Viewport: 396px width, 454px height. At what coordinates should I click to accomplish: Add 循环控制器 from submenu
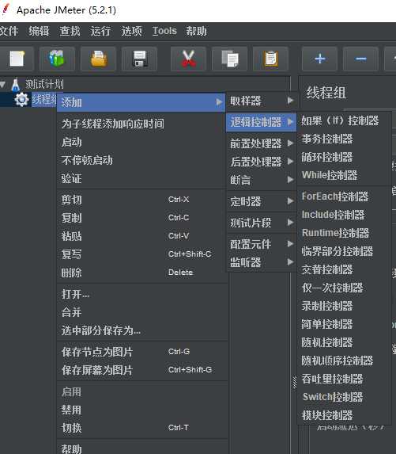point(344,157)
